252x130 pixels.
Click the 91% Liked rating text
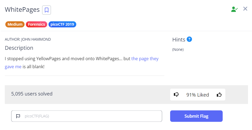pyautogui.click(x=198, y=95)
